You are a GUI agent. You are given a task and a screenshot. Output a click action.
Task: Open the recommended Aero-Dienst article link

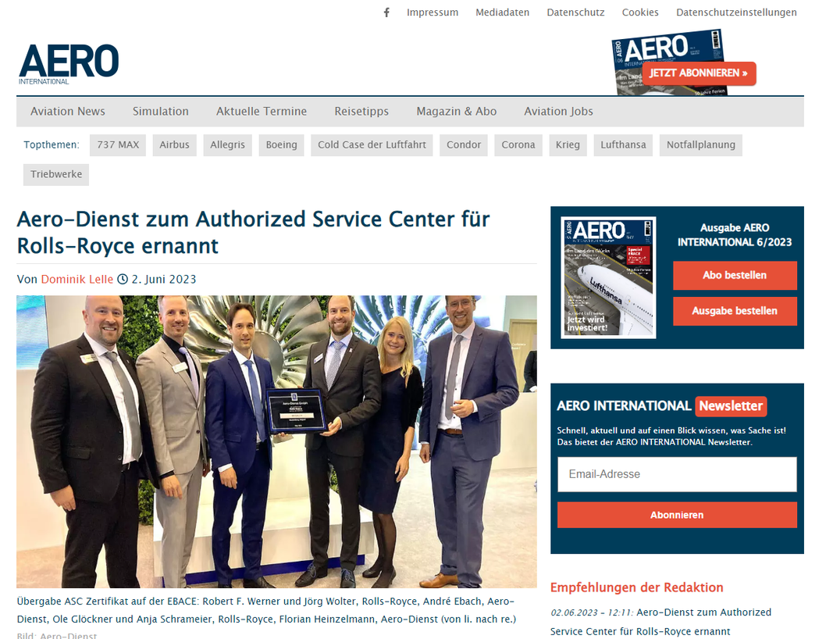[x=660, y=622]
